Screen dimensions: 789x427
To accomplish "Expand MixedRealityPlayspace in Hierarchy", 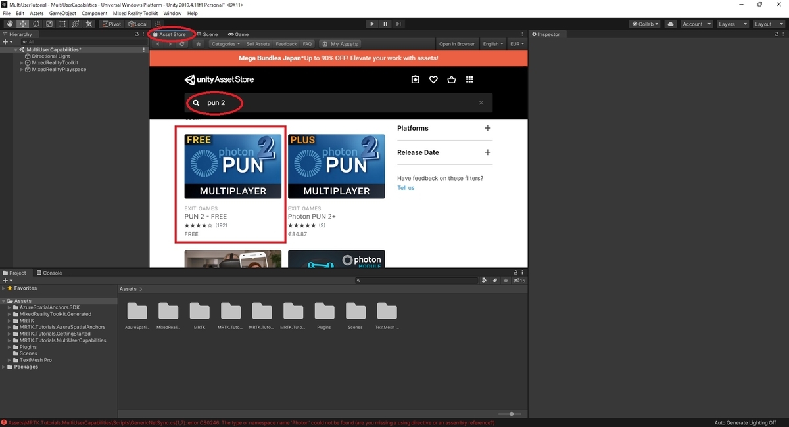I will coord(22,70).
